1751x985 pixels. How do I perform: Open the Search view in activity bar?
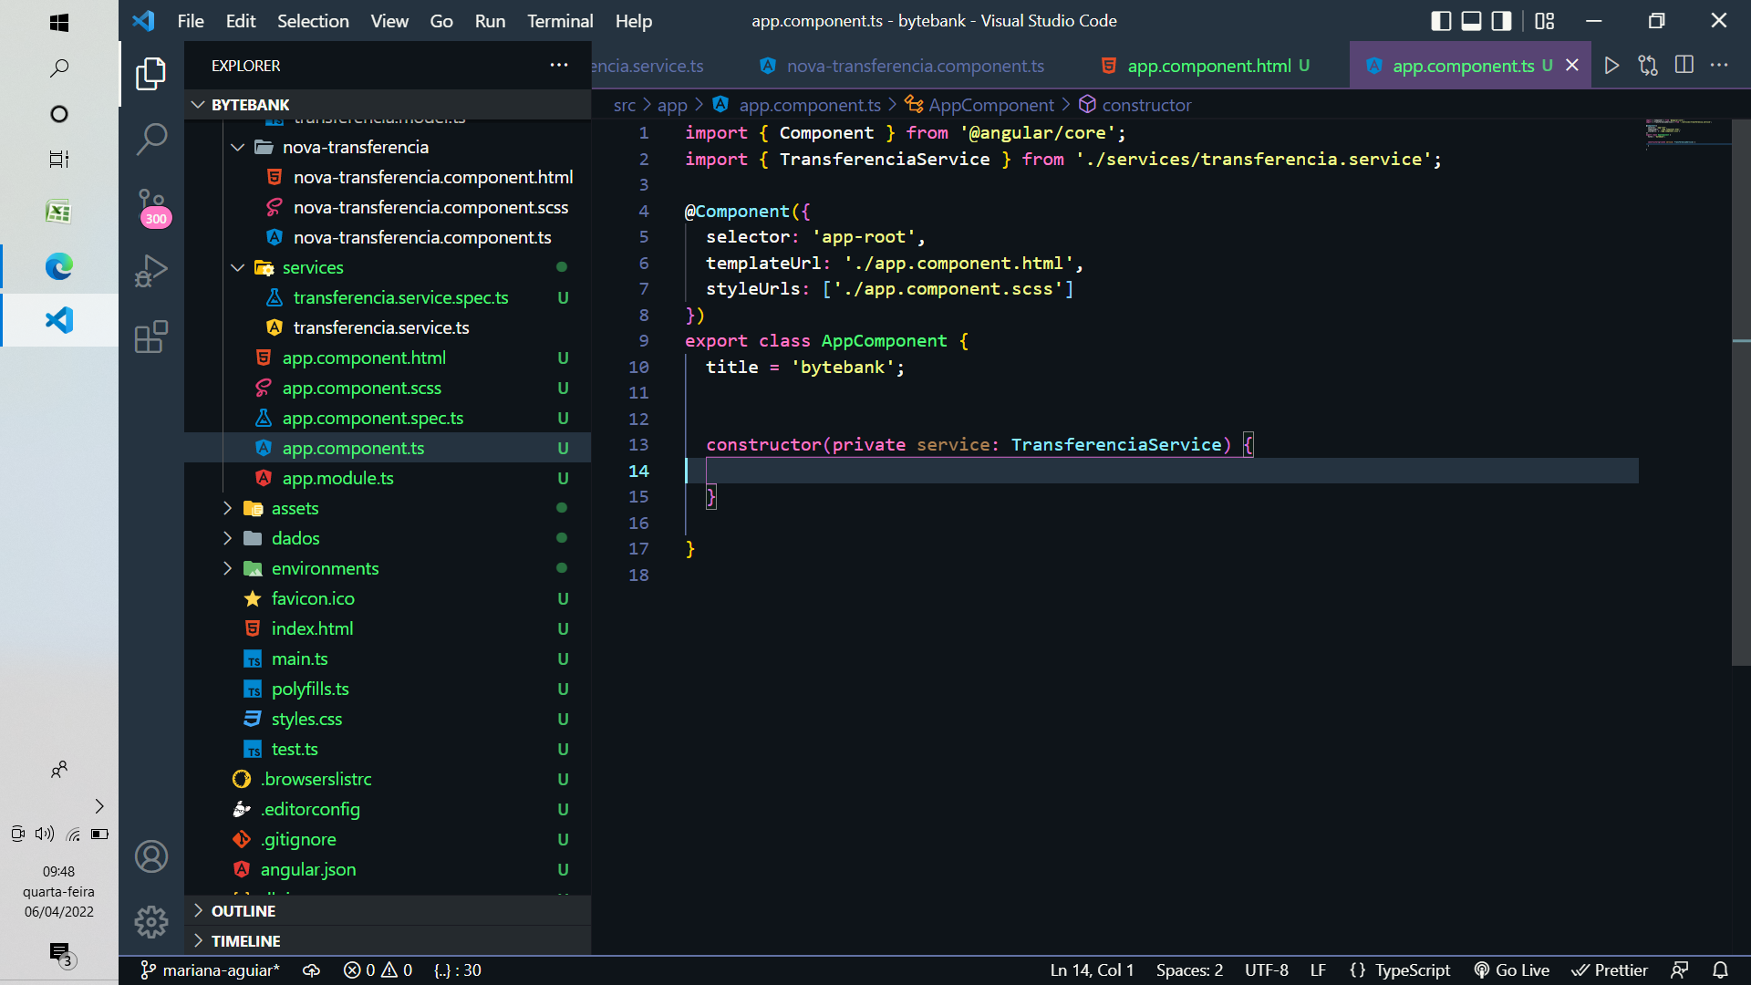coord(151,140)
